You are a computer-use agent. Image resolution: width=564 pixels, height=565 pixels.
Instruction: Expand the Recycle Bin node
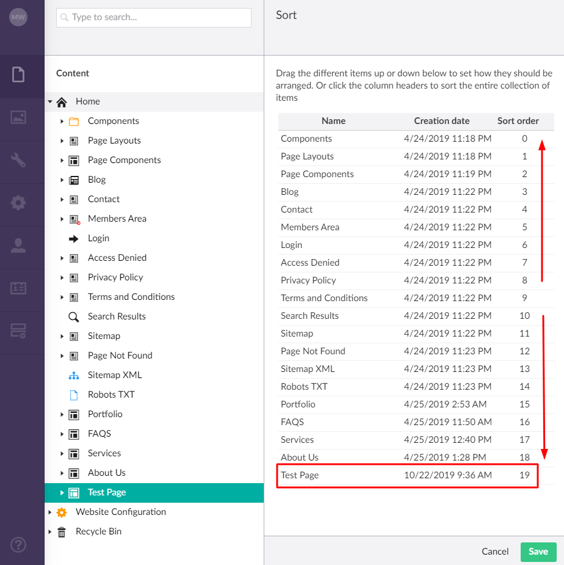tap(50, 531)
